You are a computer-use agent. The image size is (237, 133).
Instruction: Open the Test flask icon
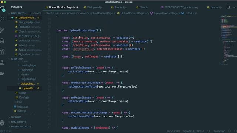click(x=2, y=62)
